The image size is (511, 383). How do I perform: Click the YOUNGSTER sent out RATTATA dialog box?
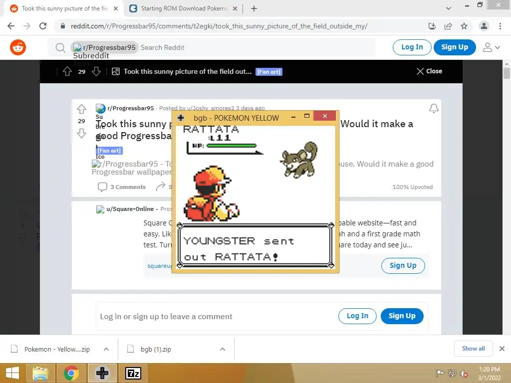[x=255, y=246]
